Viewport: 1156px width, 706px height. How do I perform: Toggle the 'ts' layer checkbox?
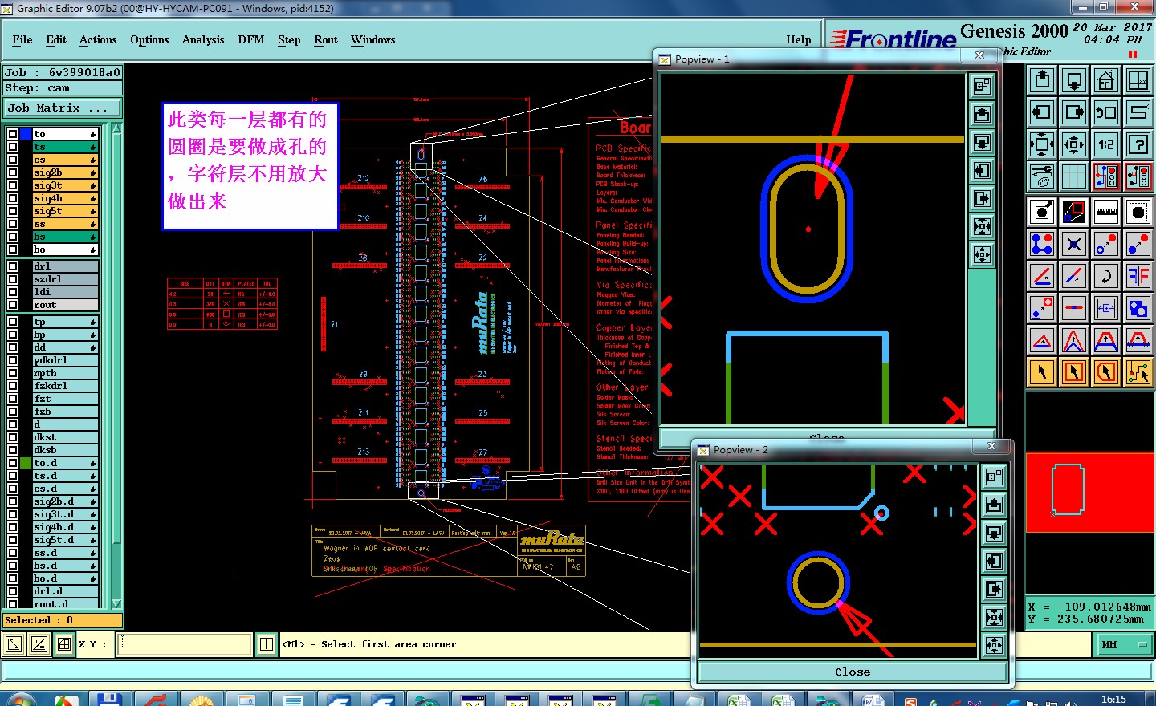pos(13,147)
